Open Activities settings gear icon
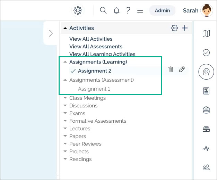Image resolution: width=217 pixels, height=180 pixels. 174,28
